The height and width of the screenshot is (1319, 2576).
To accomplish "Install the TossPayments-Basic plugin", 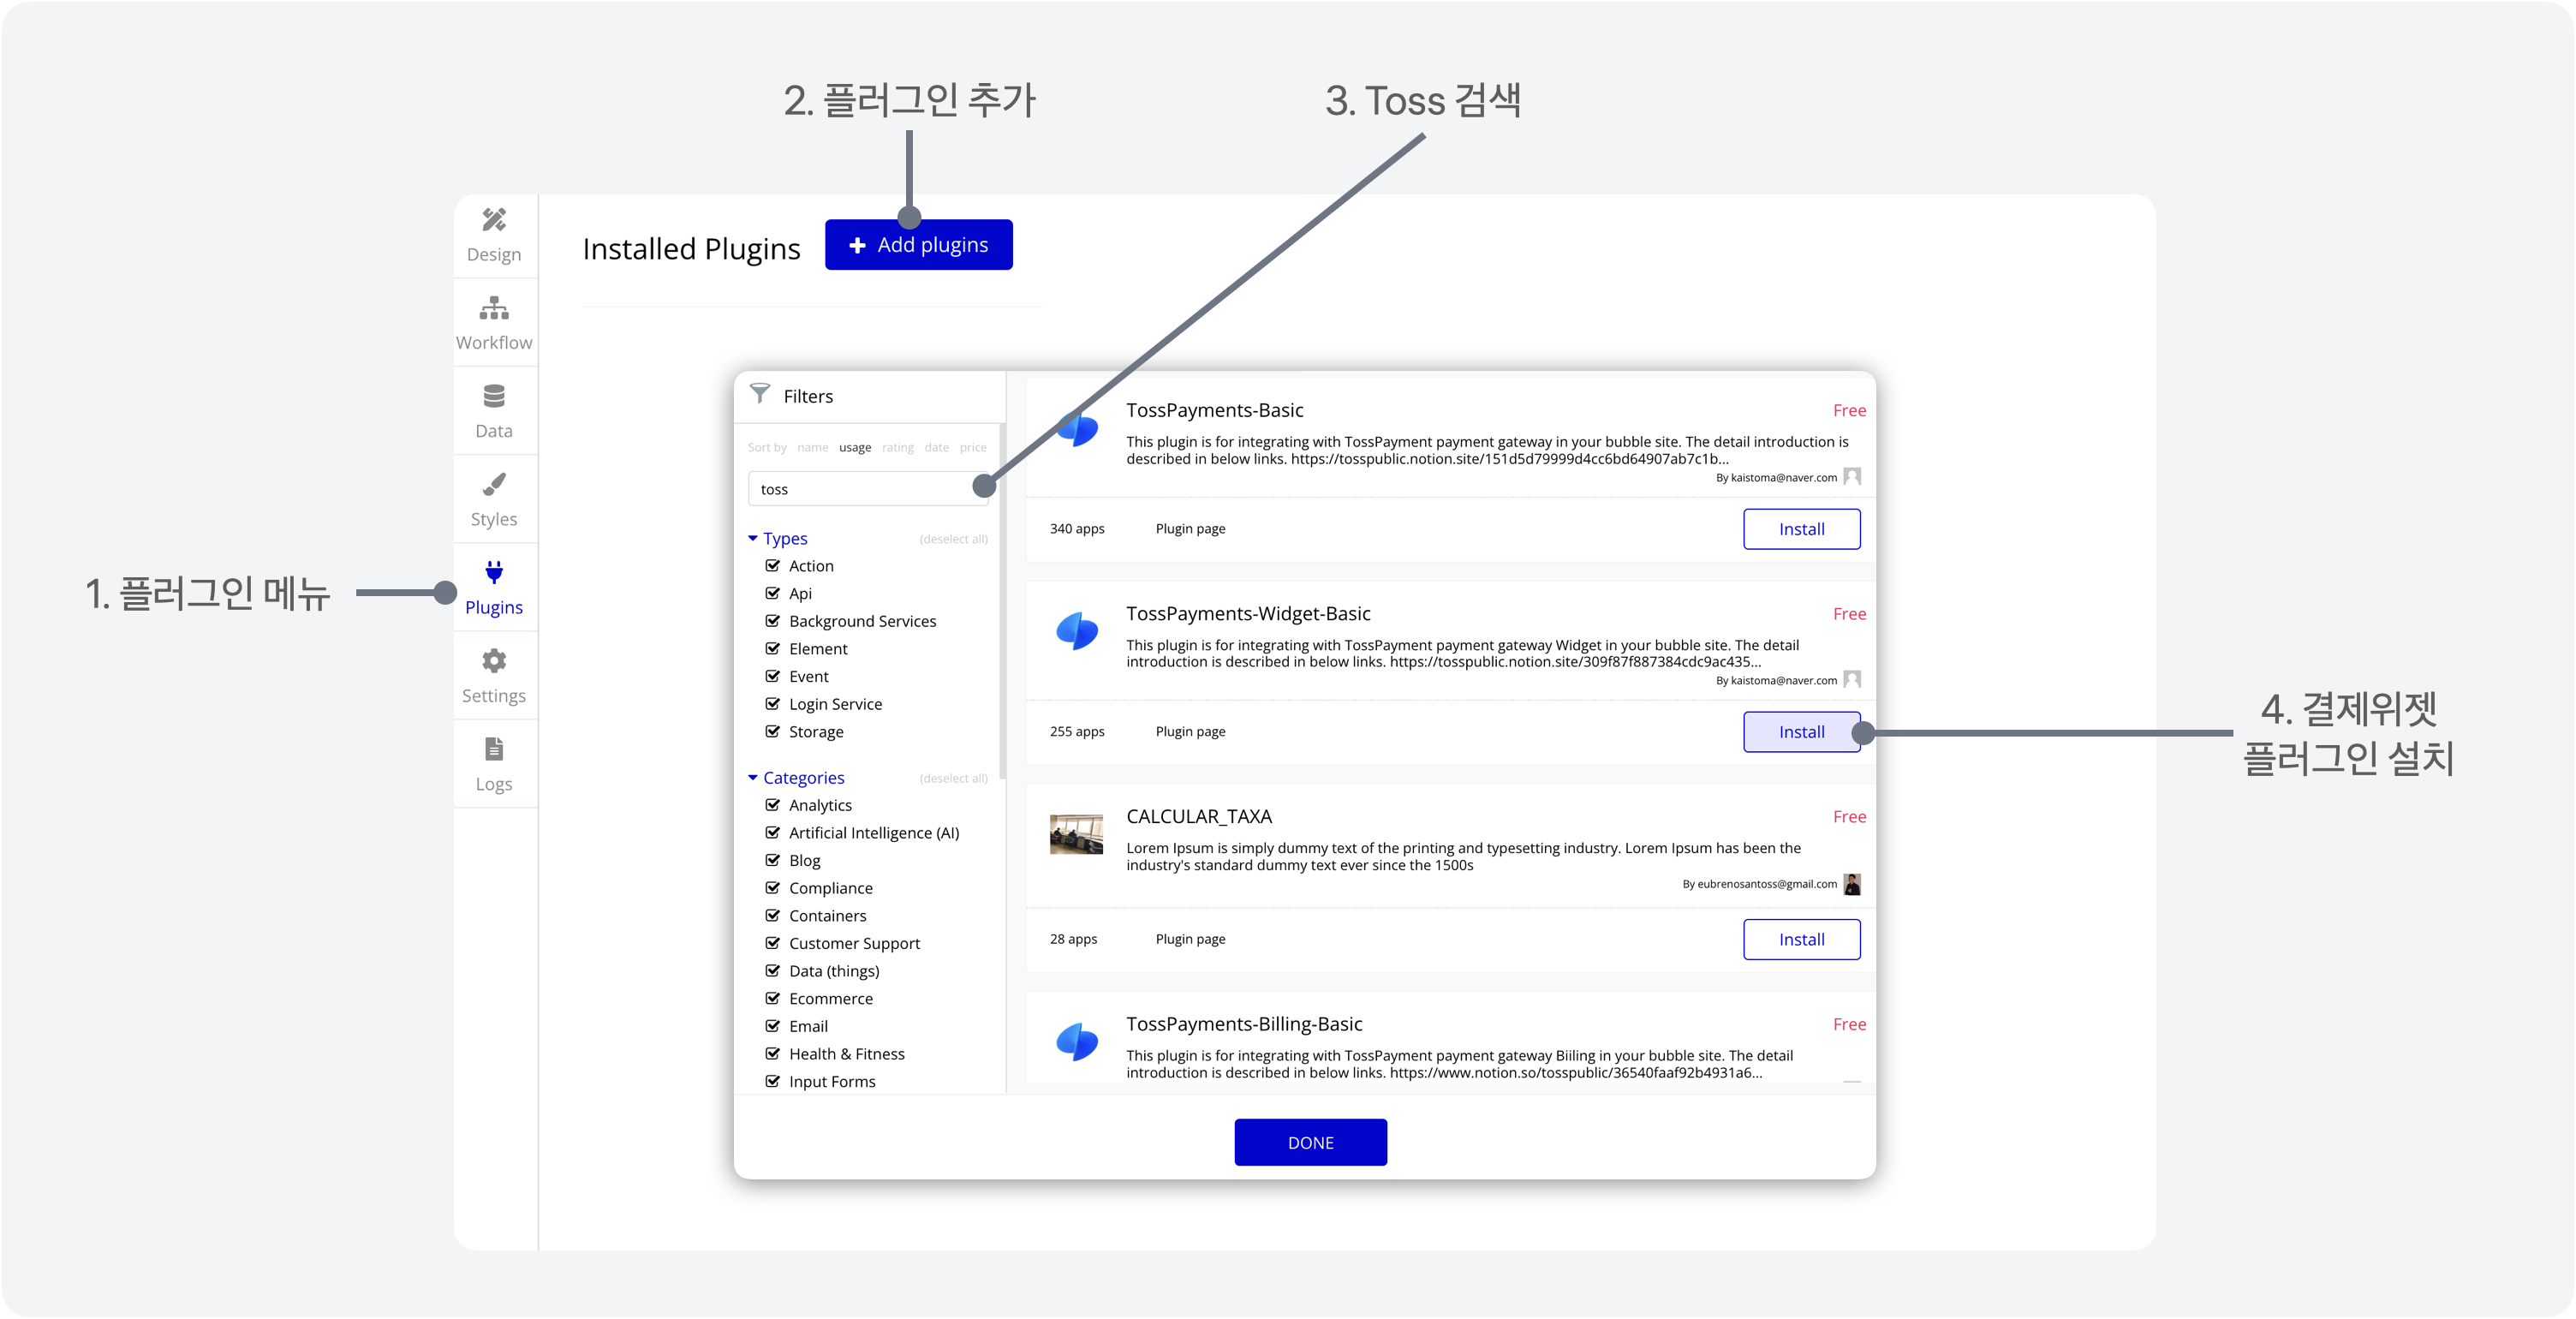I will click(x=1801, y=529).
